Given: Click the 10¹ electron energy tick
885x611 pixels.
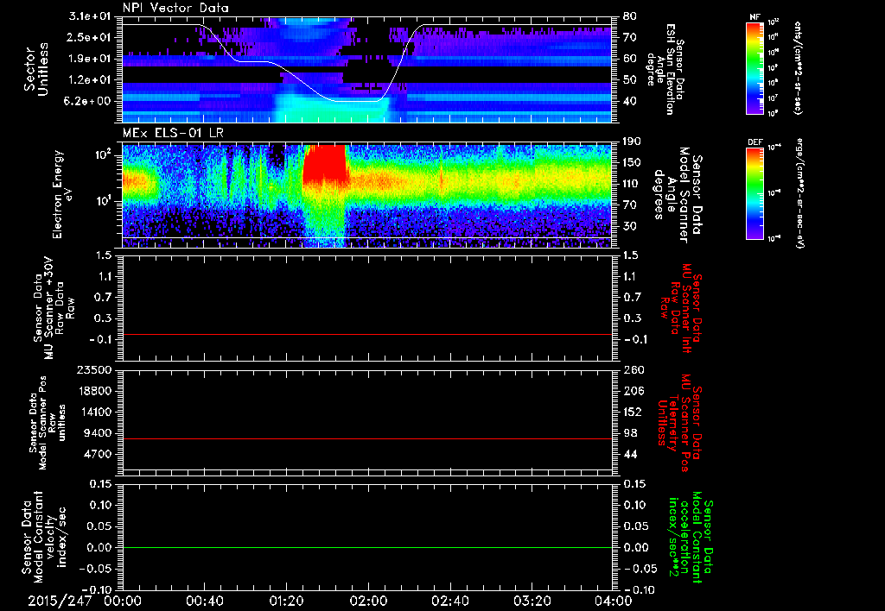Looking at the screenshot, I should tap(104, 201).
